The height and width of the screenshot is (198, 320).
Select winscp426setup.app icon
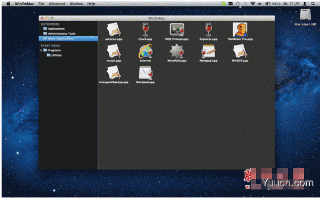(114, 73)
